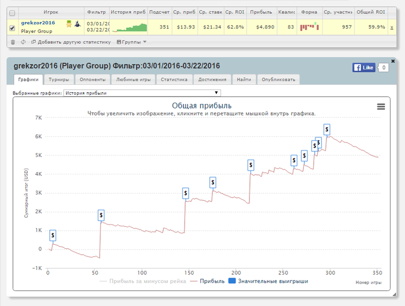Image resolution: width=405 pixels, height=306 pixels.
Task: Toggle the select-all checkbox in table header
Action: [12, 13]
